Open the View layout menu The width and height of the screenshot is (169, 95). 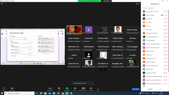138,4
